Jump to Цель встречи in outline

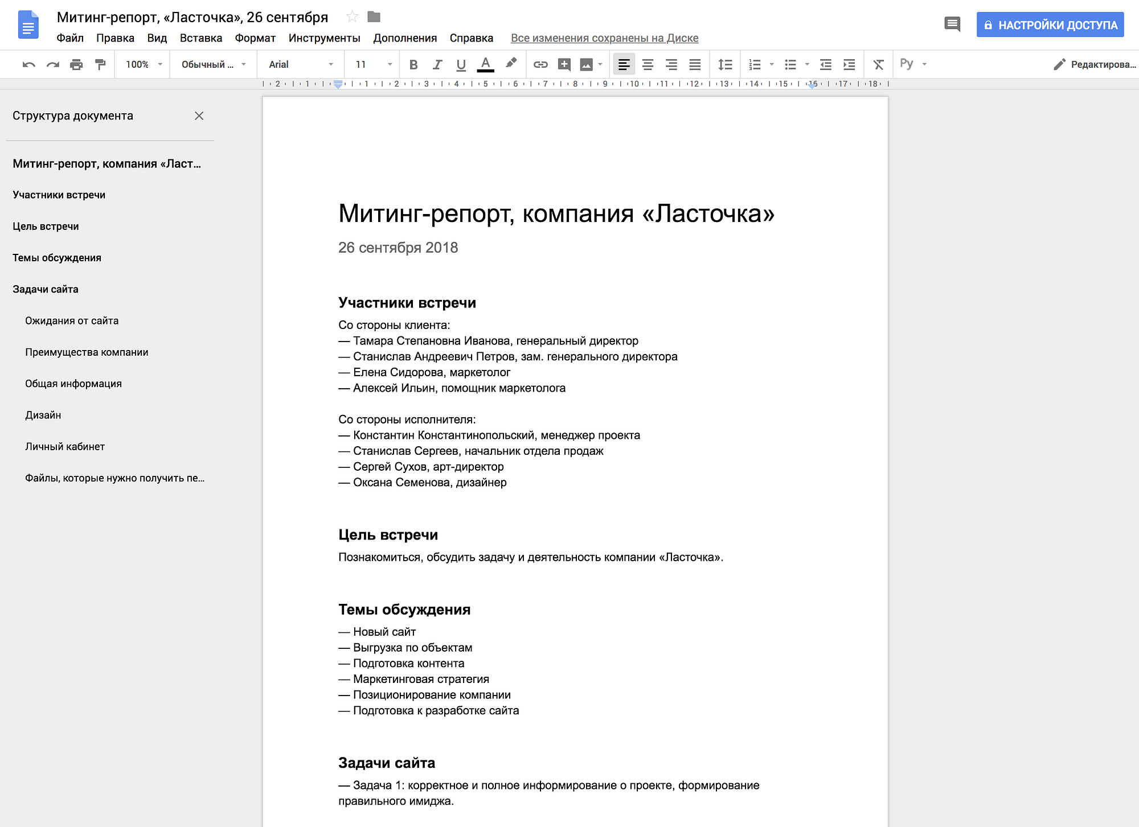tap(46, 227)
